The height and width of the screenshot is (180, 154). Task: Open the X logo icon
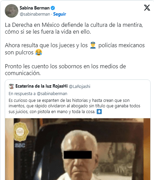coord(147,8)
